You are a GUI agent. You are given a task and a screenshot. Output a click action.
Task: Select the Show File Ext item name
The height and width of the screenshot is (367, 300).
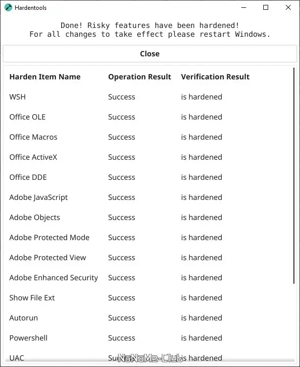[32, 298]
